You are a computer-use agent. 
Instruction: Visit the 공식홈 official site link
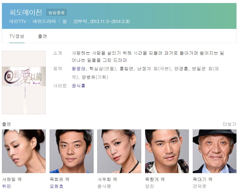coord(78,86)
